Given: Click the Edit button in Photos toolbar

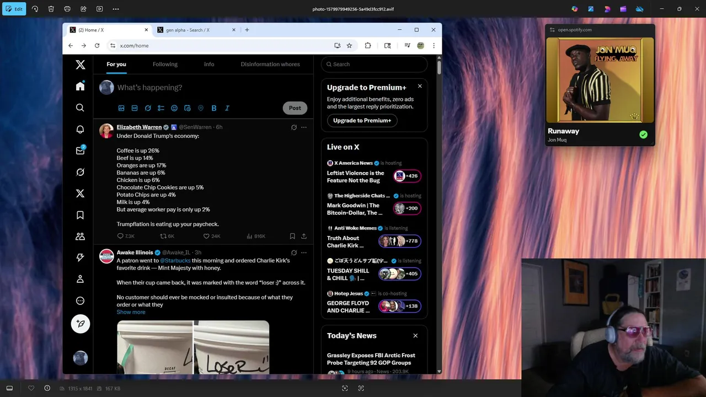Looking at the screenshot, I should (14, 9).
